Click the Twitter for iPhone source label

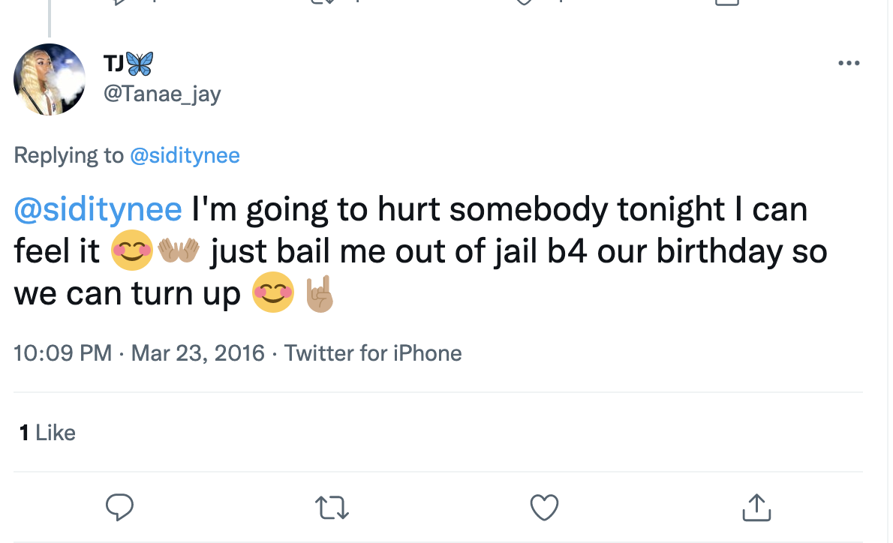tap(373, 352)
